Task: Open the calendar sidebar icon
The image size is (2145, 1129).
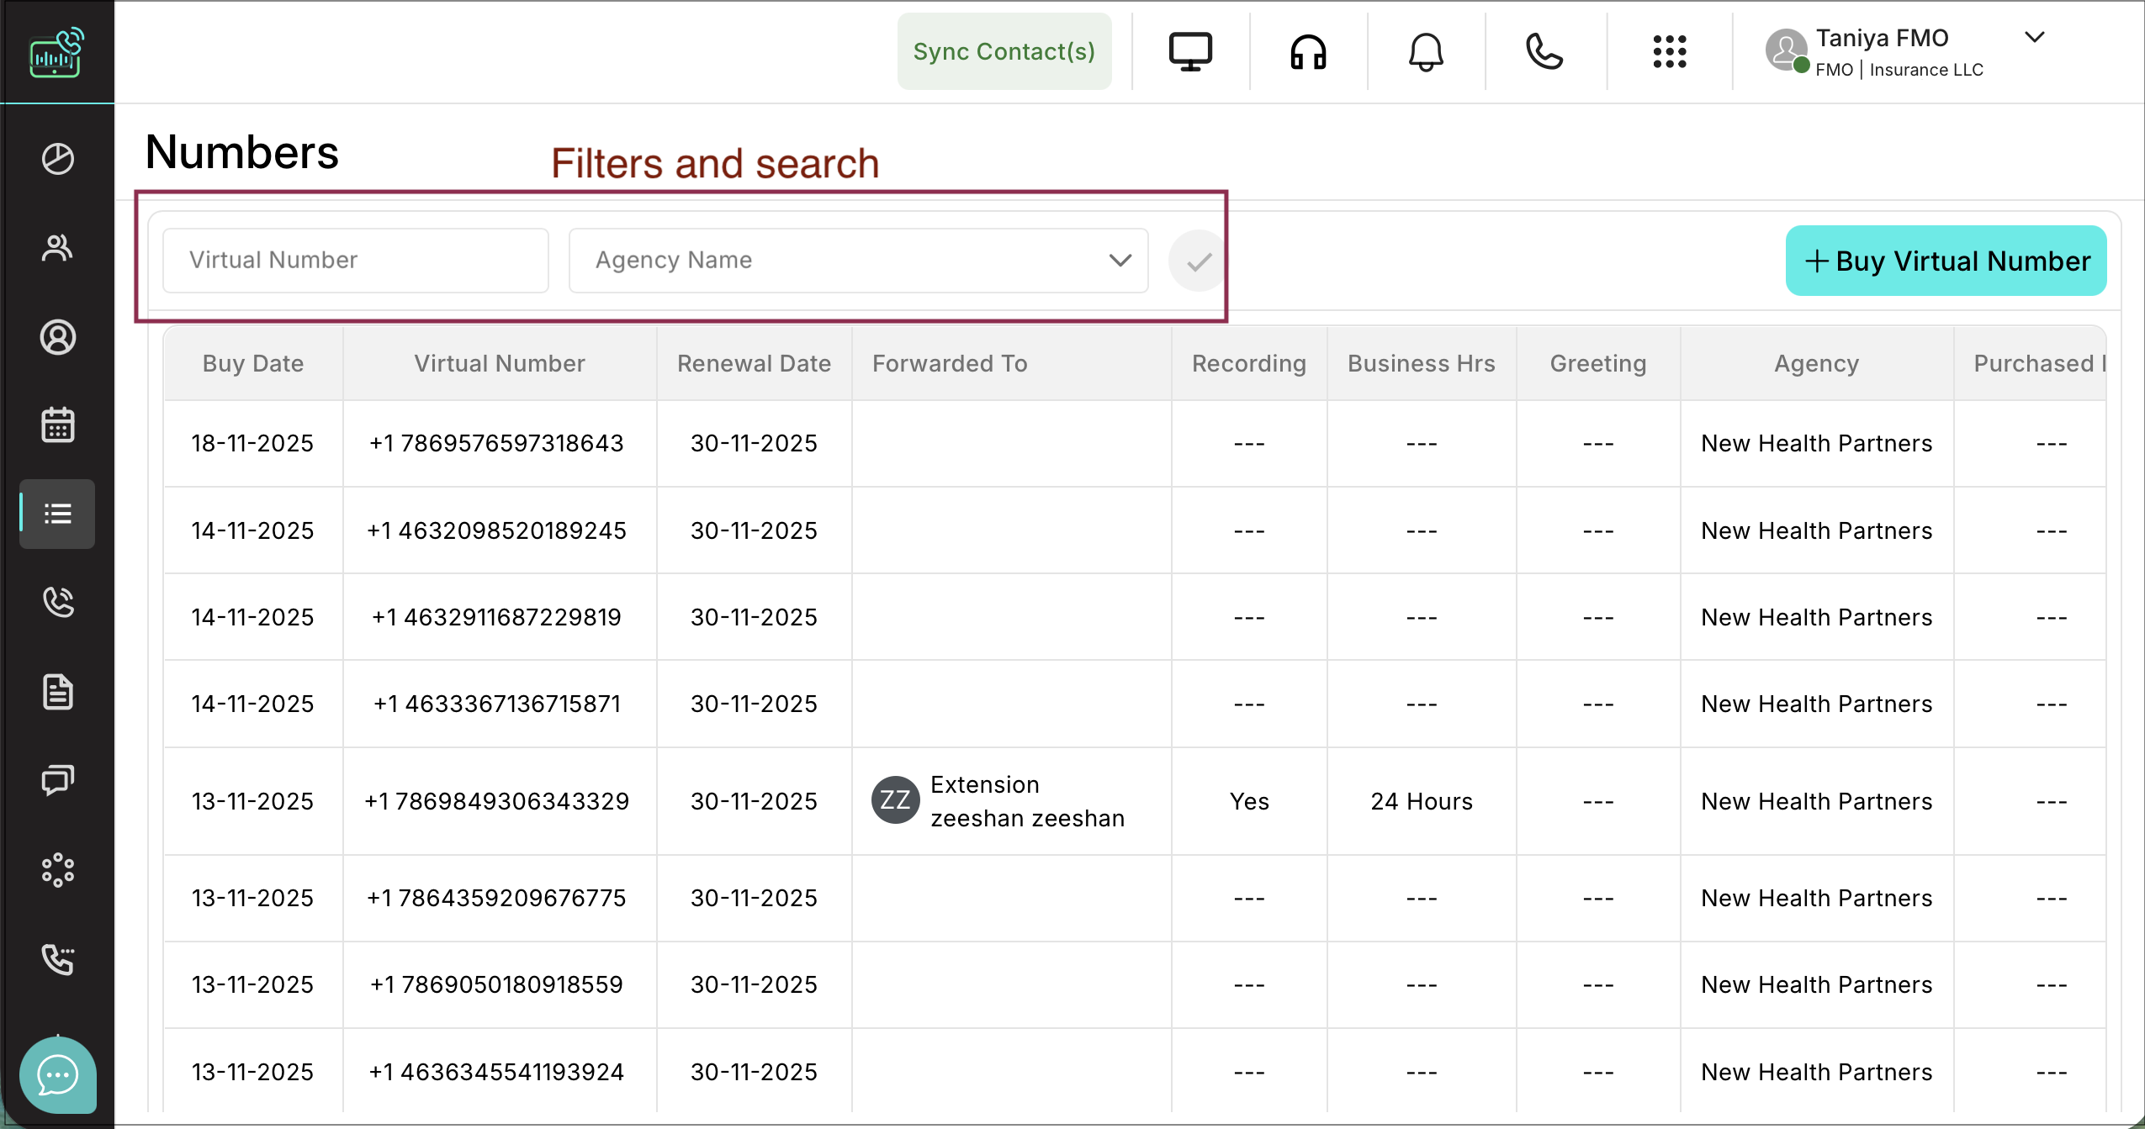Action: click(x=57, y=425)
